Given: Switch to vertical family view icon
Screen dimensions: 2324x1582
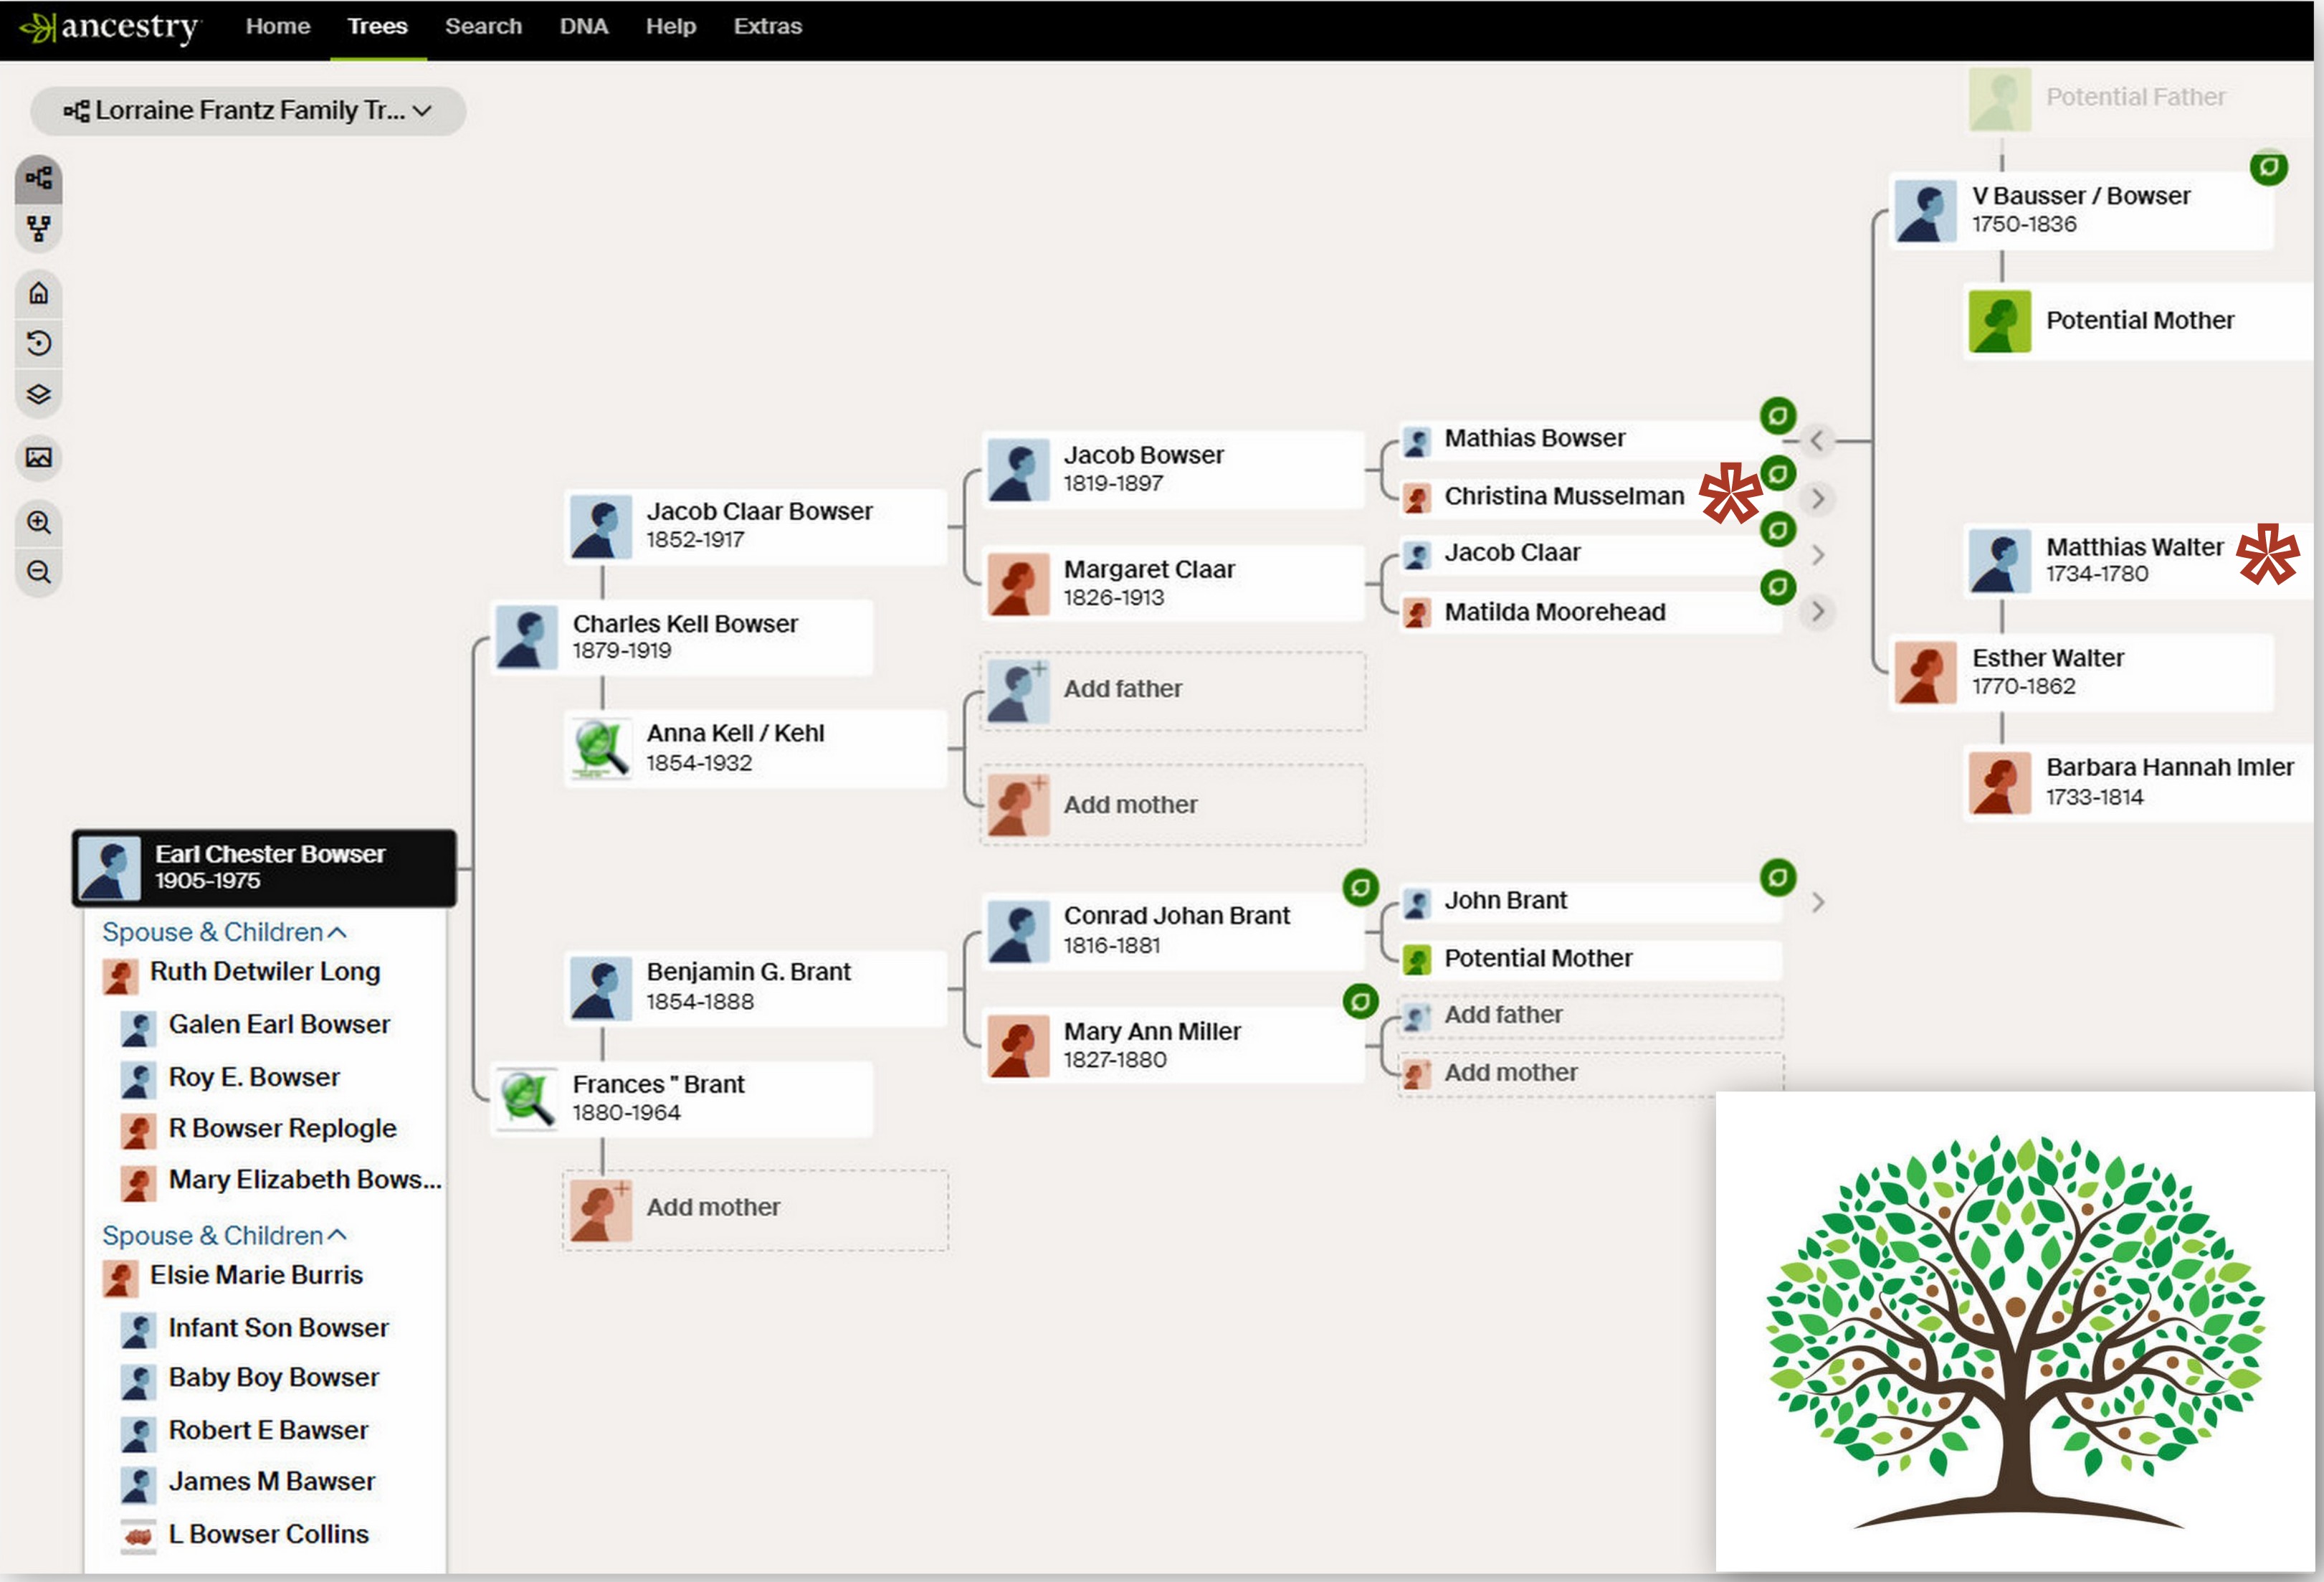Looking at the screenshot, I should point(39,229).
